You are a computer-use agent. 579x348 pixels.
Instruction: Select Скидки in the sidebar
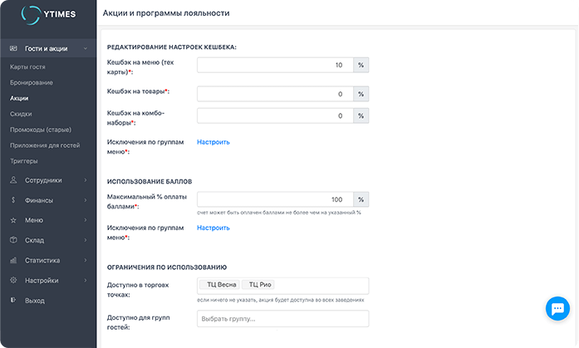pos(22,114)
